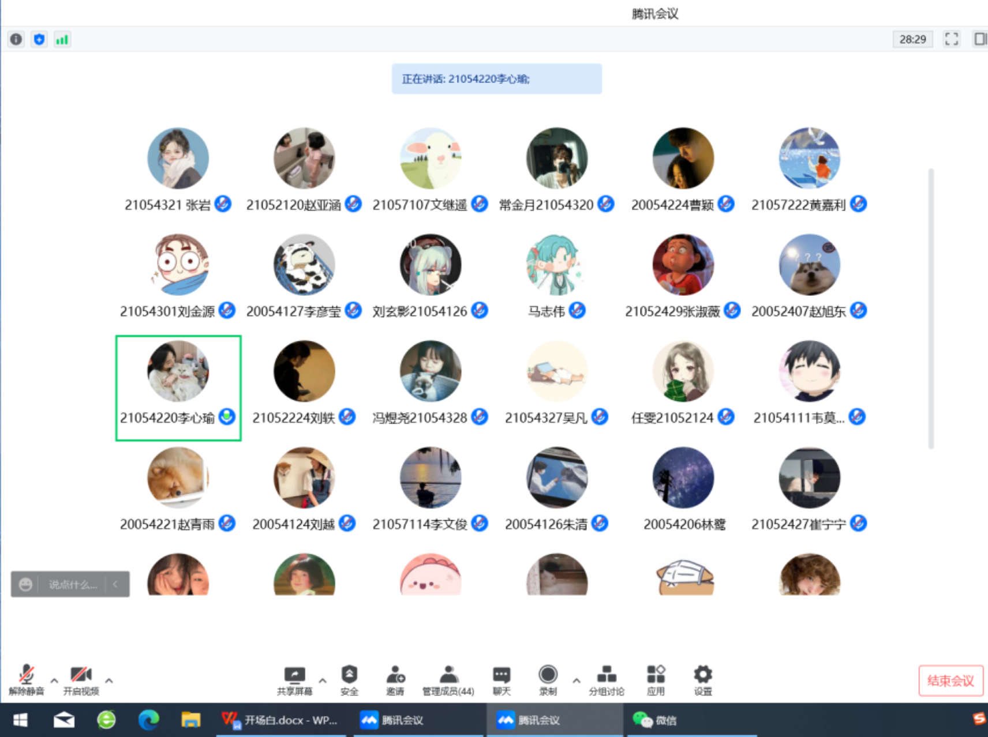Click the red end meeting button

click(950, 680)
